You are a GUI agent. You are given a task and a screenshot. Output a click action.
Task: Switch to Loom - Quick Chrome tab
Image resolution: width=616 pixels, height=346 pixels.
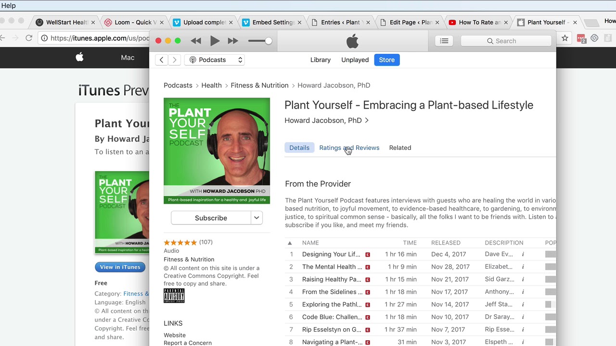coord(135,22)
